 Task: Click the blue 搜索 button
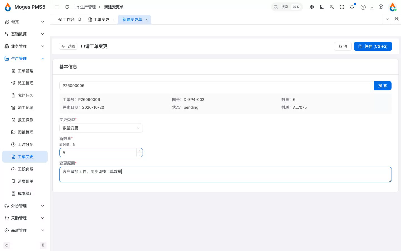pos(383,86)
